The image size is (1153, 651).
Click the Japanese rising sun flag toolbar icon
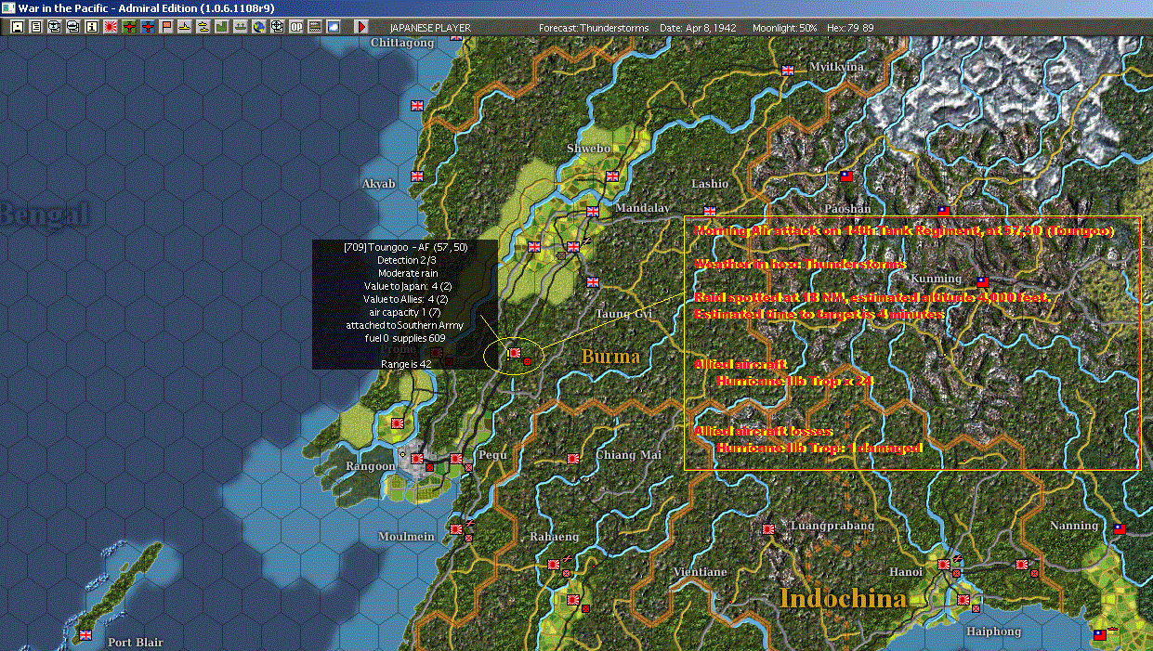point(111,27)
